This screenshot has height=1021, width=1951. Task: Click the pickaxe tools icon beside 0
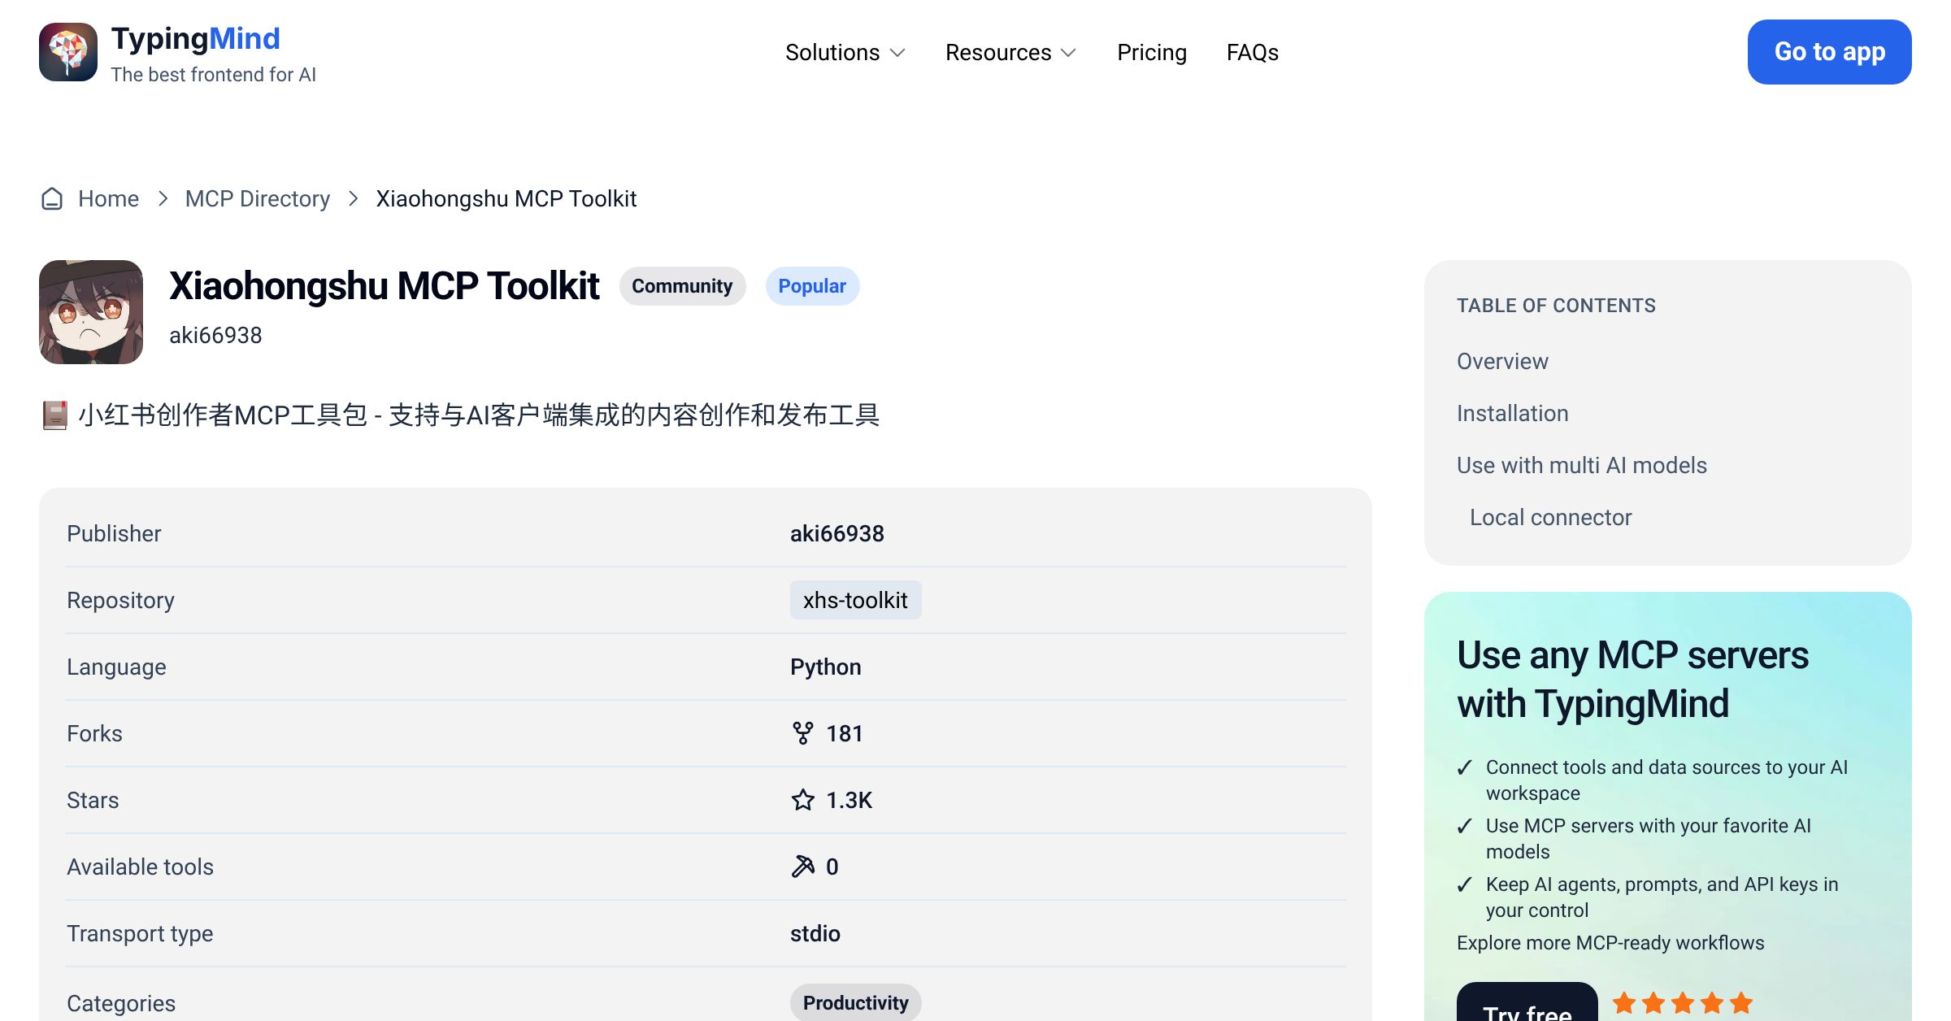click(802, 867)
